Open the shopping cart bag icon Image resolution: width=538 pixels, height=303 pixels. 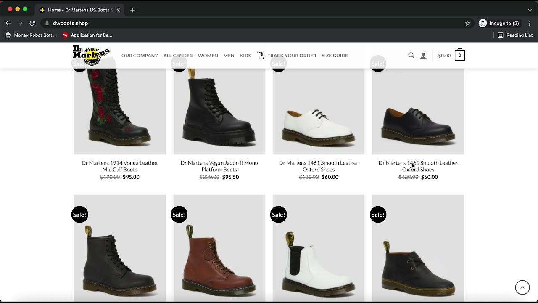459,55
